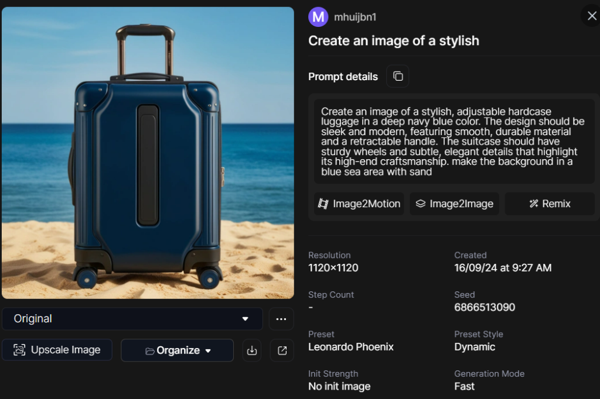Viewport: 600px width, 399px height.
Task: Click the Dynamic preset style value
Action: (475, 347)
